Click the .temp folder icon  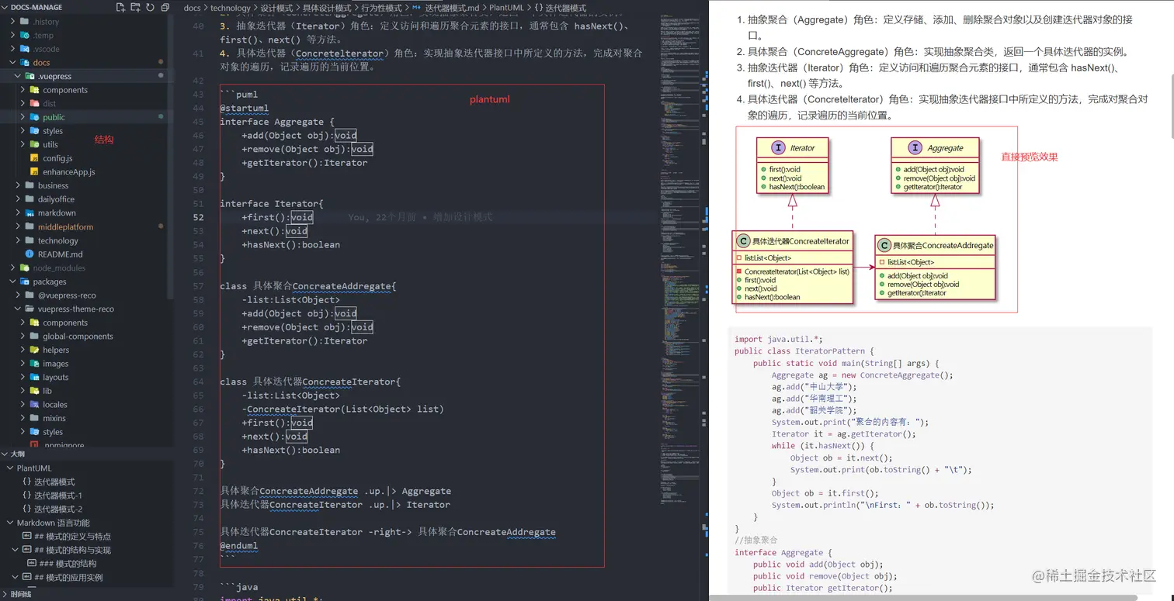coord(24,35)
